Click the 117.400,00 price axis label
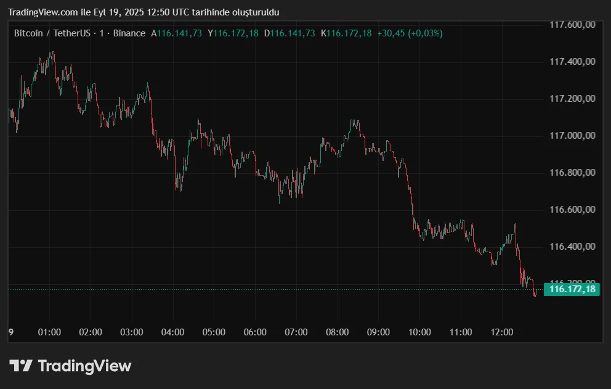 572,61
